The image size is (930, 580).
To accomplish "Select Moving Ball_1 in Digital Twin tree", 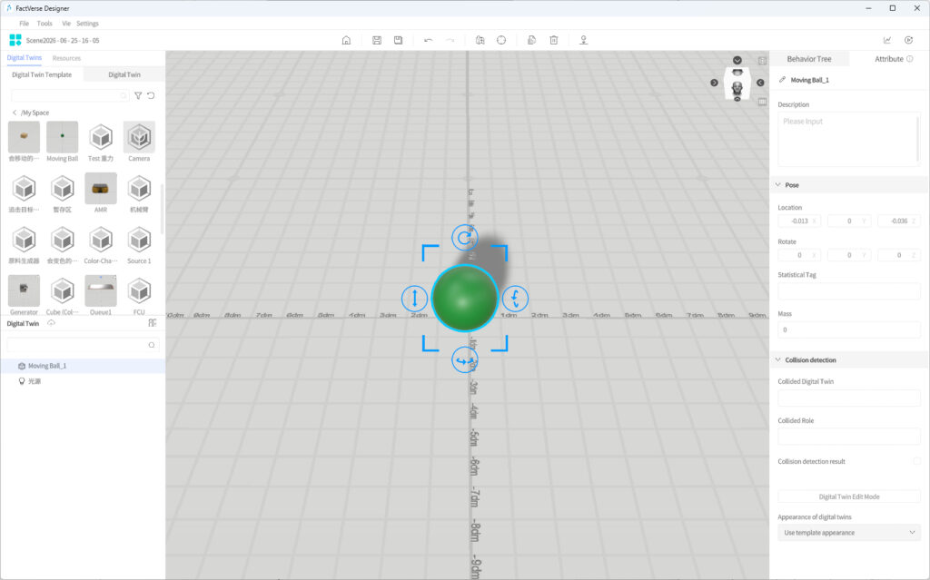I will pos(83,366).
